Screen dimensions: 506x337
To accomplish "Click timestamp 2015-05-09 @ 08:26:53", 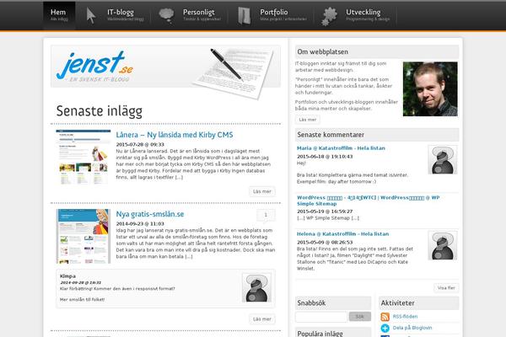I will pos(325,242).
